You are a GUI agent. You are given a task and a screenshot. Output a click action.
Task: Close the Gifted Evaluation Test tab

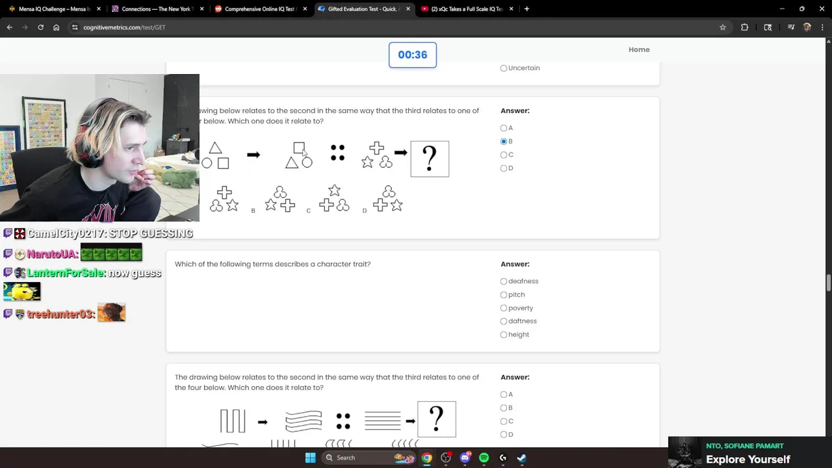pos(408,9)
